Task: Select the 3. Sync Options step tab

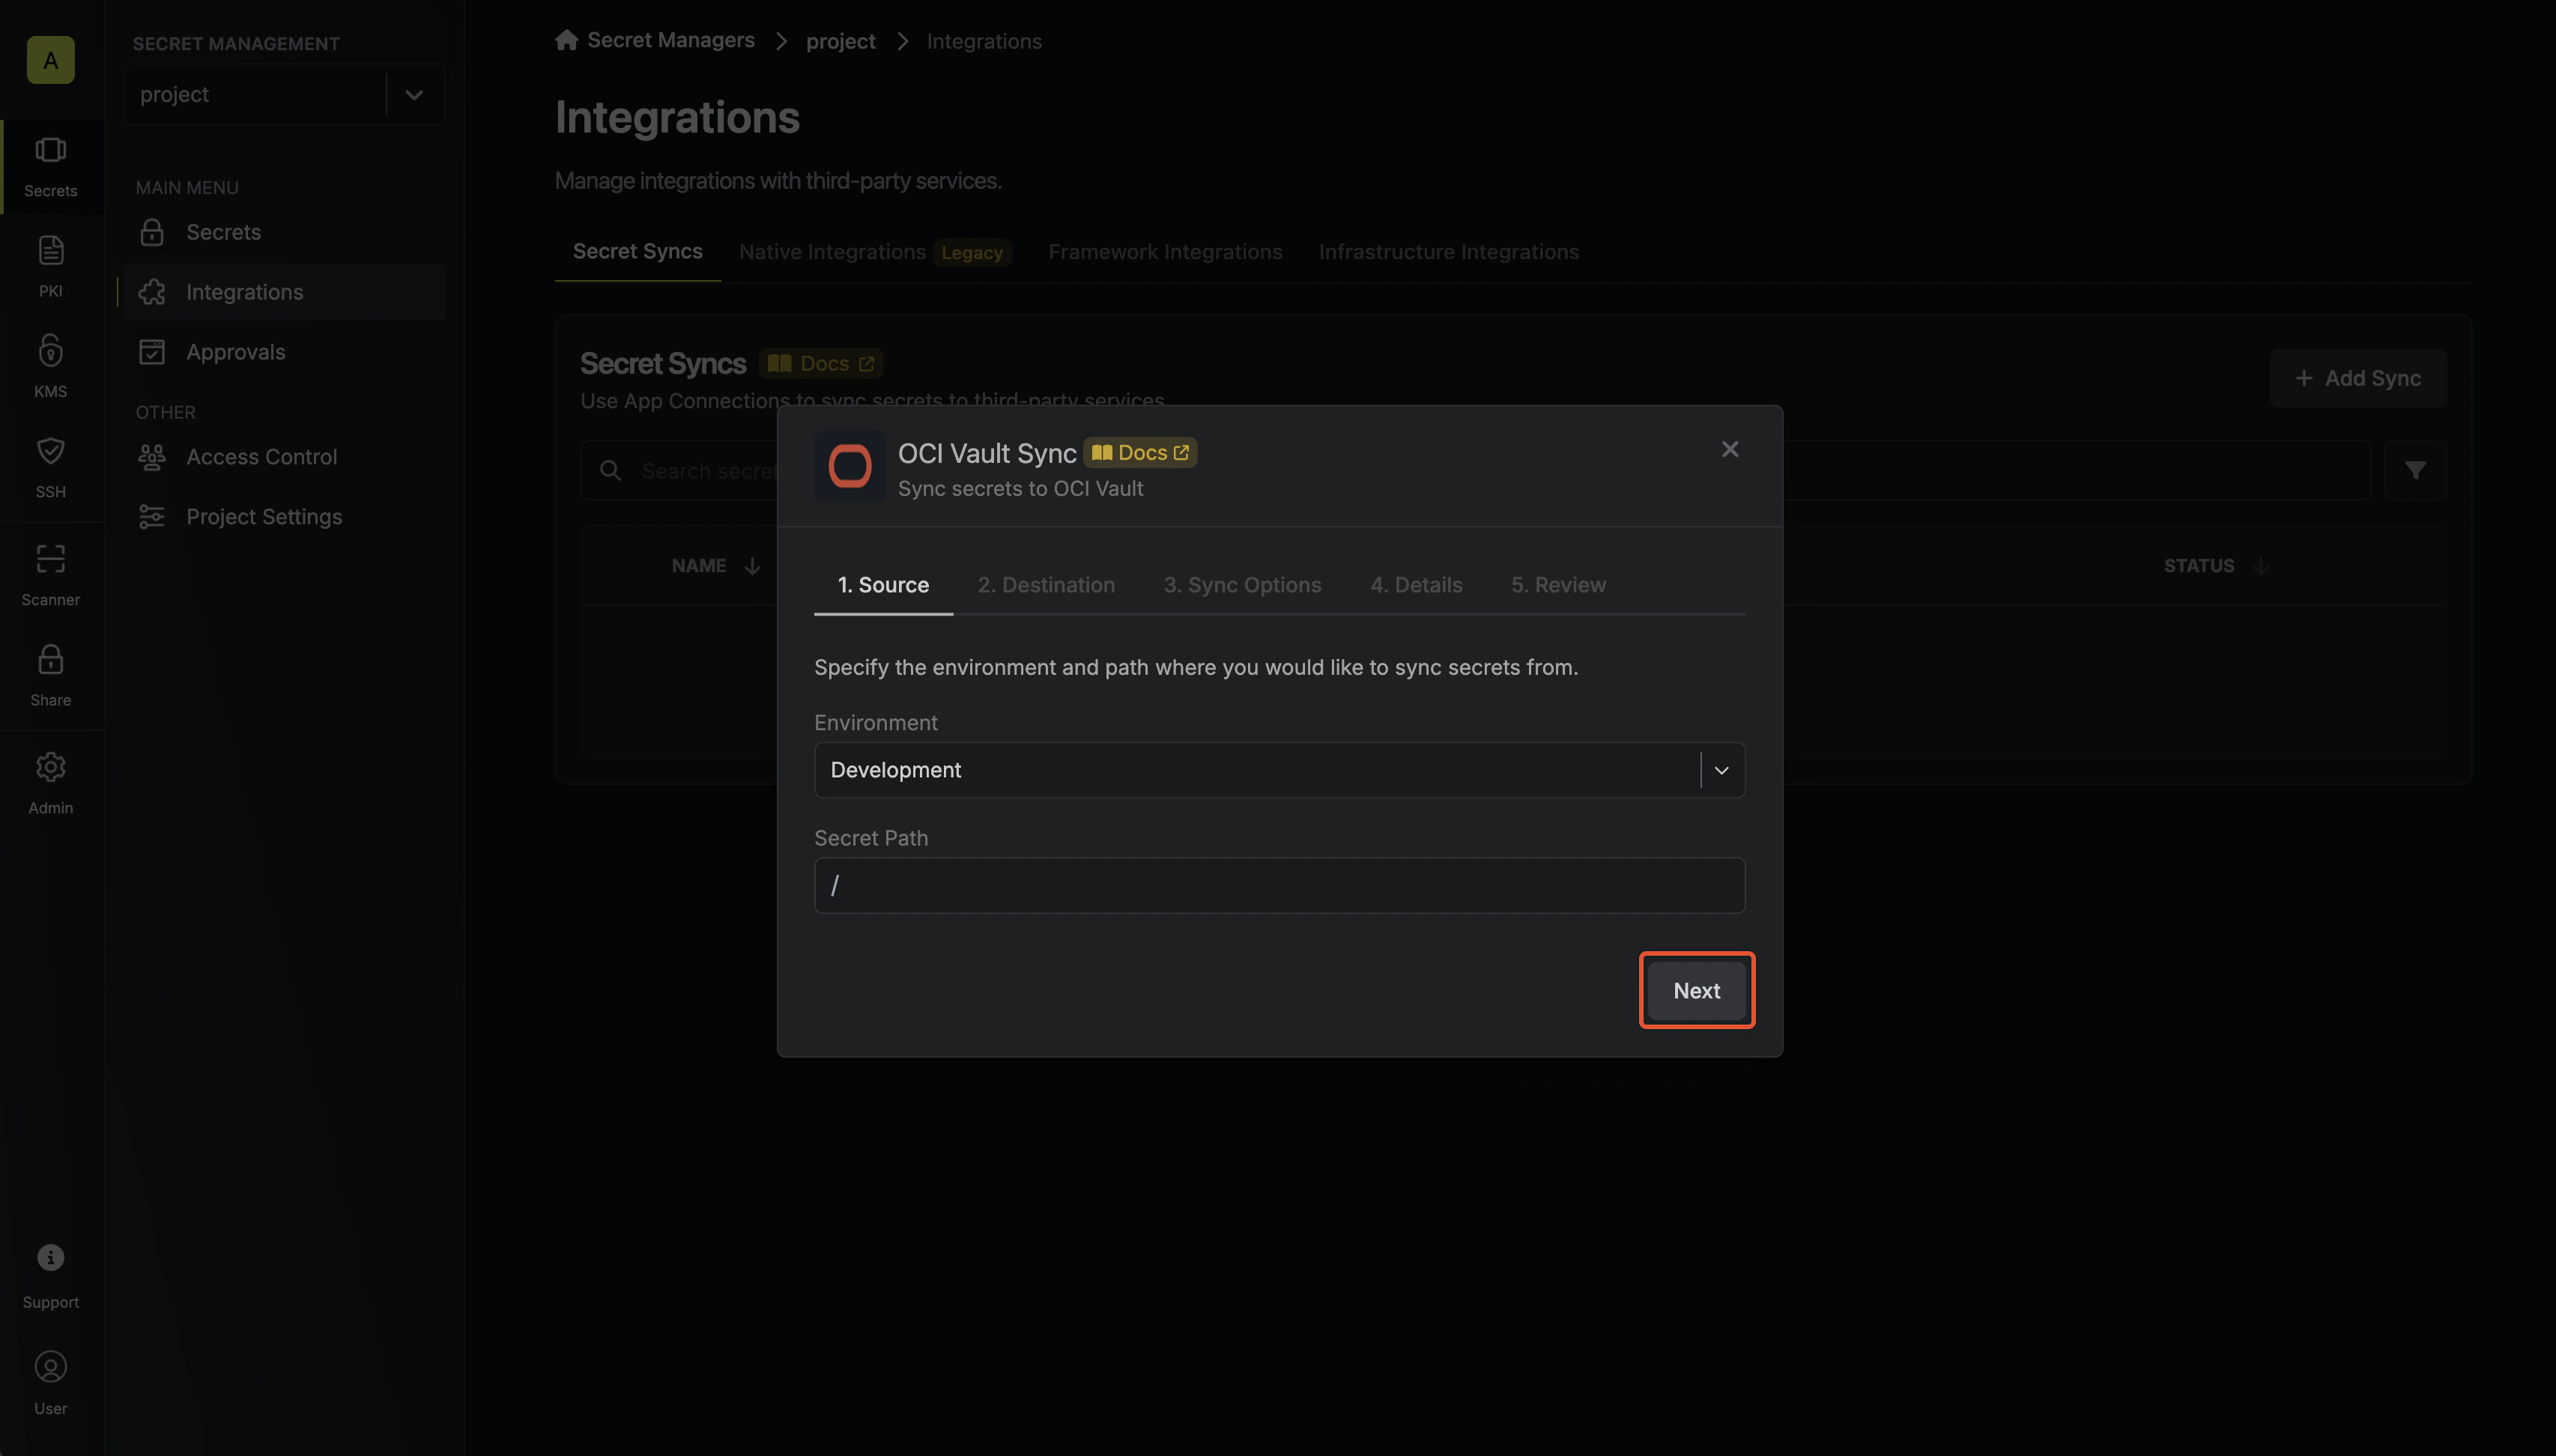Action: click(x=1242, y=585)
